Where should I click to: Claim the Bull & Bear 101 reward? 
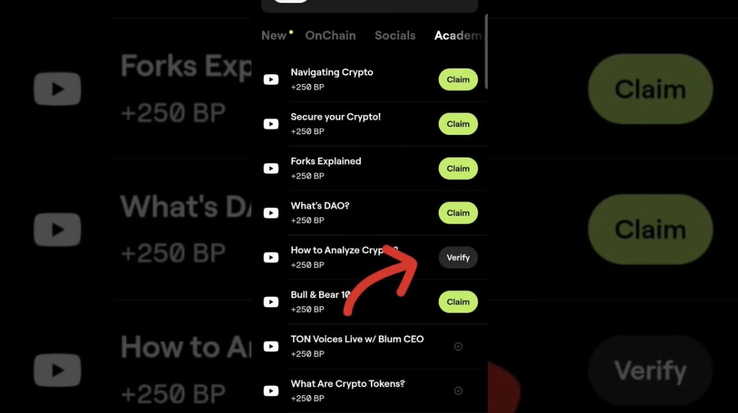(x=458, y=302)
